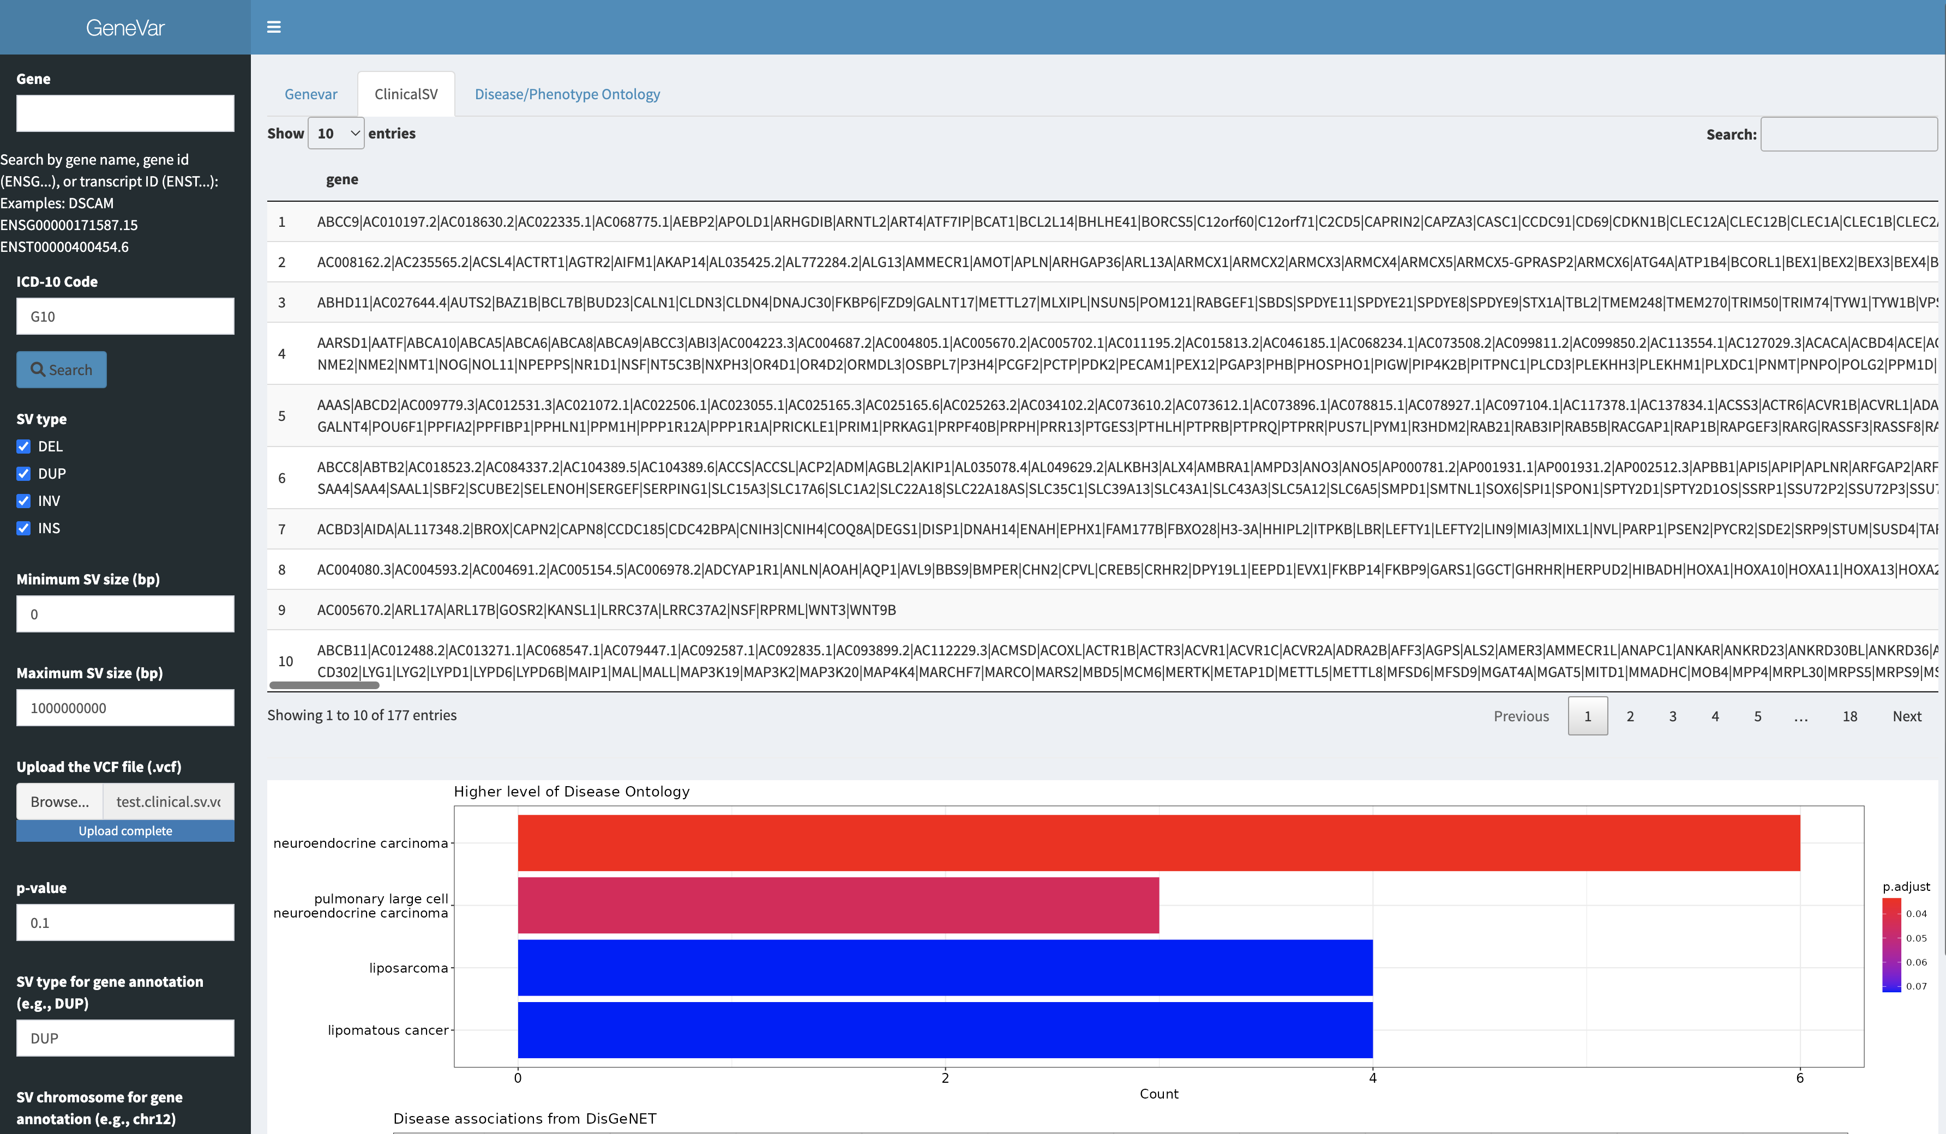Click the uploaded file name test.clinical.sv.vcf

pos(169,801)
